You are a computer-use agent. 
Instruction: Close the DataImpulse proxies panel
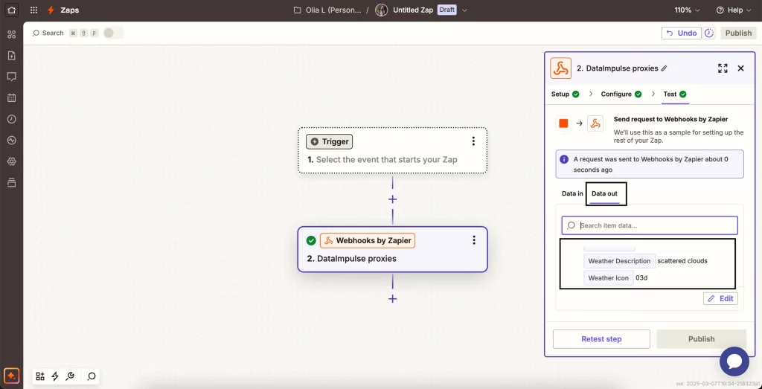pos(740,68)
